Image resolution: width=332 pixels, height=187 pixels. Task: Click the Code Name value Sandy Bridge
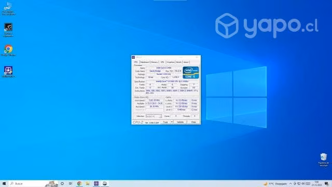pyautogui.click(x=155, y=71)
